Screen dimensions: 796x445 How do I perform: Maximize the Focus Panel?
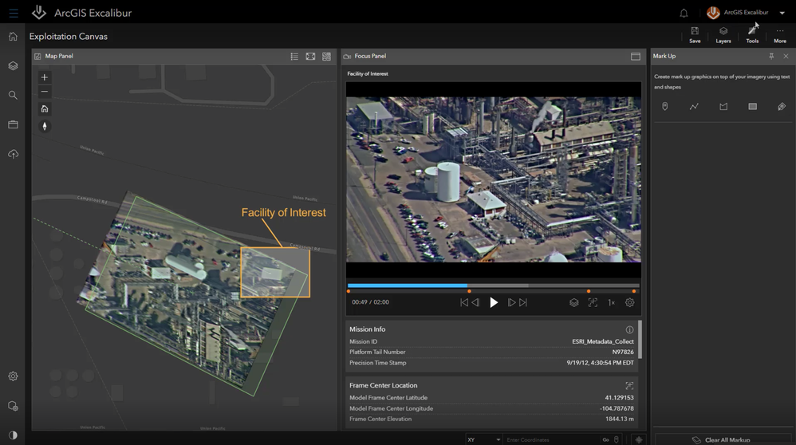(x=636, y=57)
